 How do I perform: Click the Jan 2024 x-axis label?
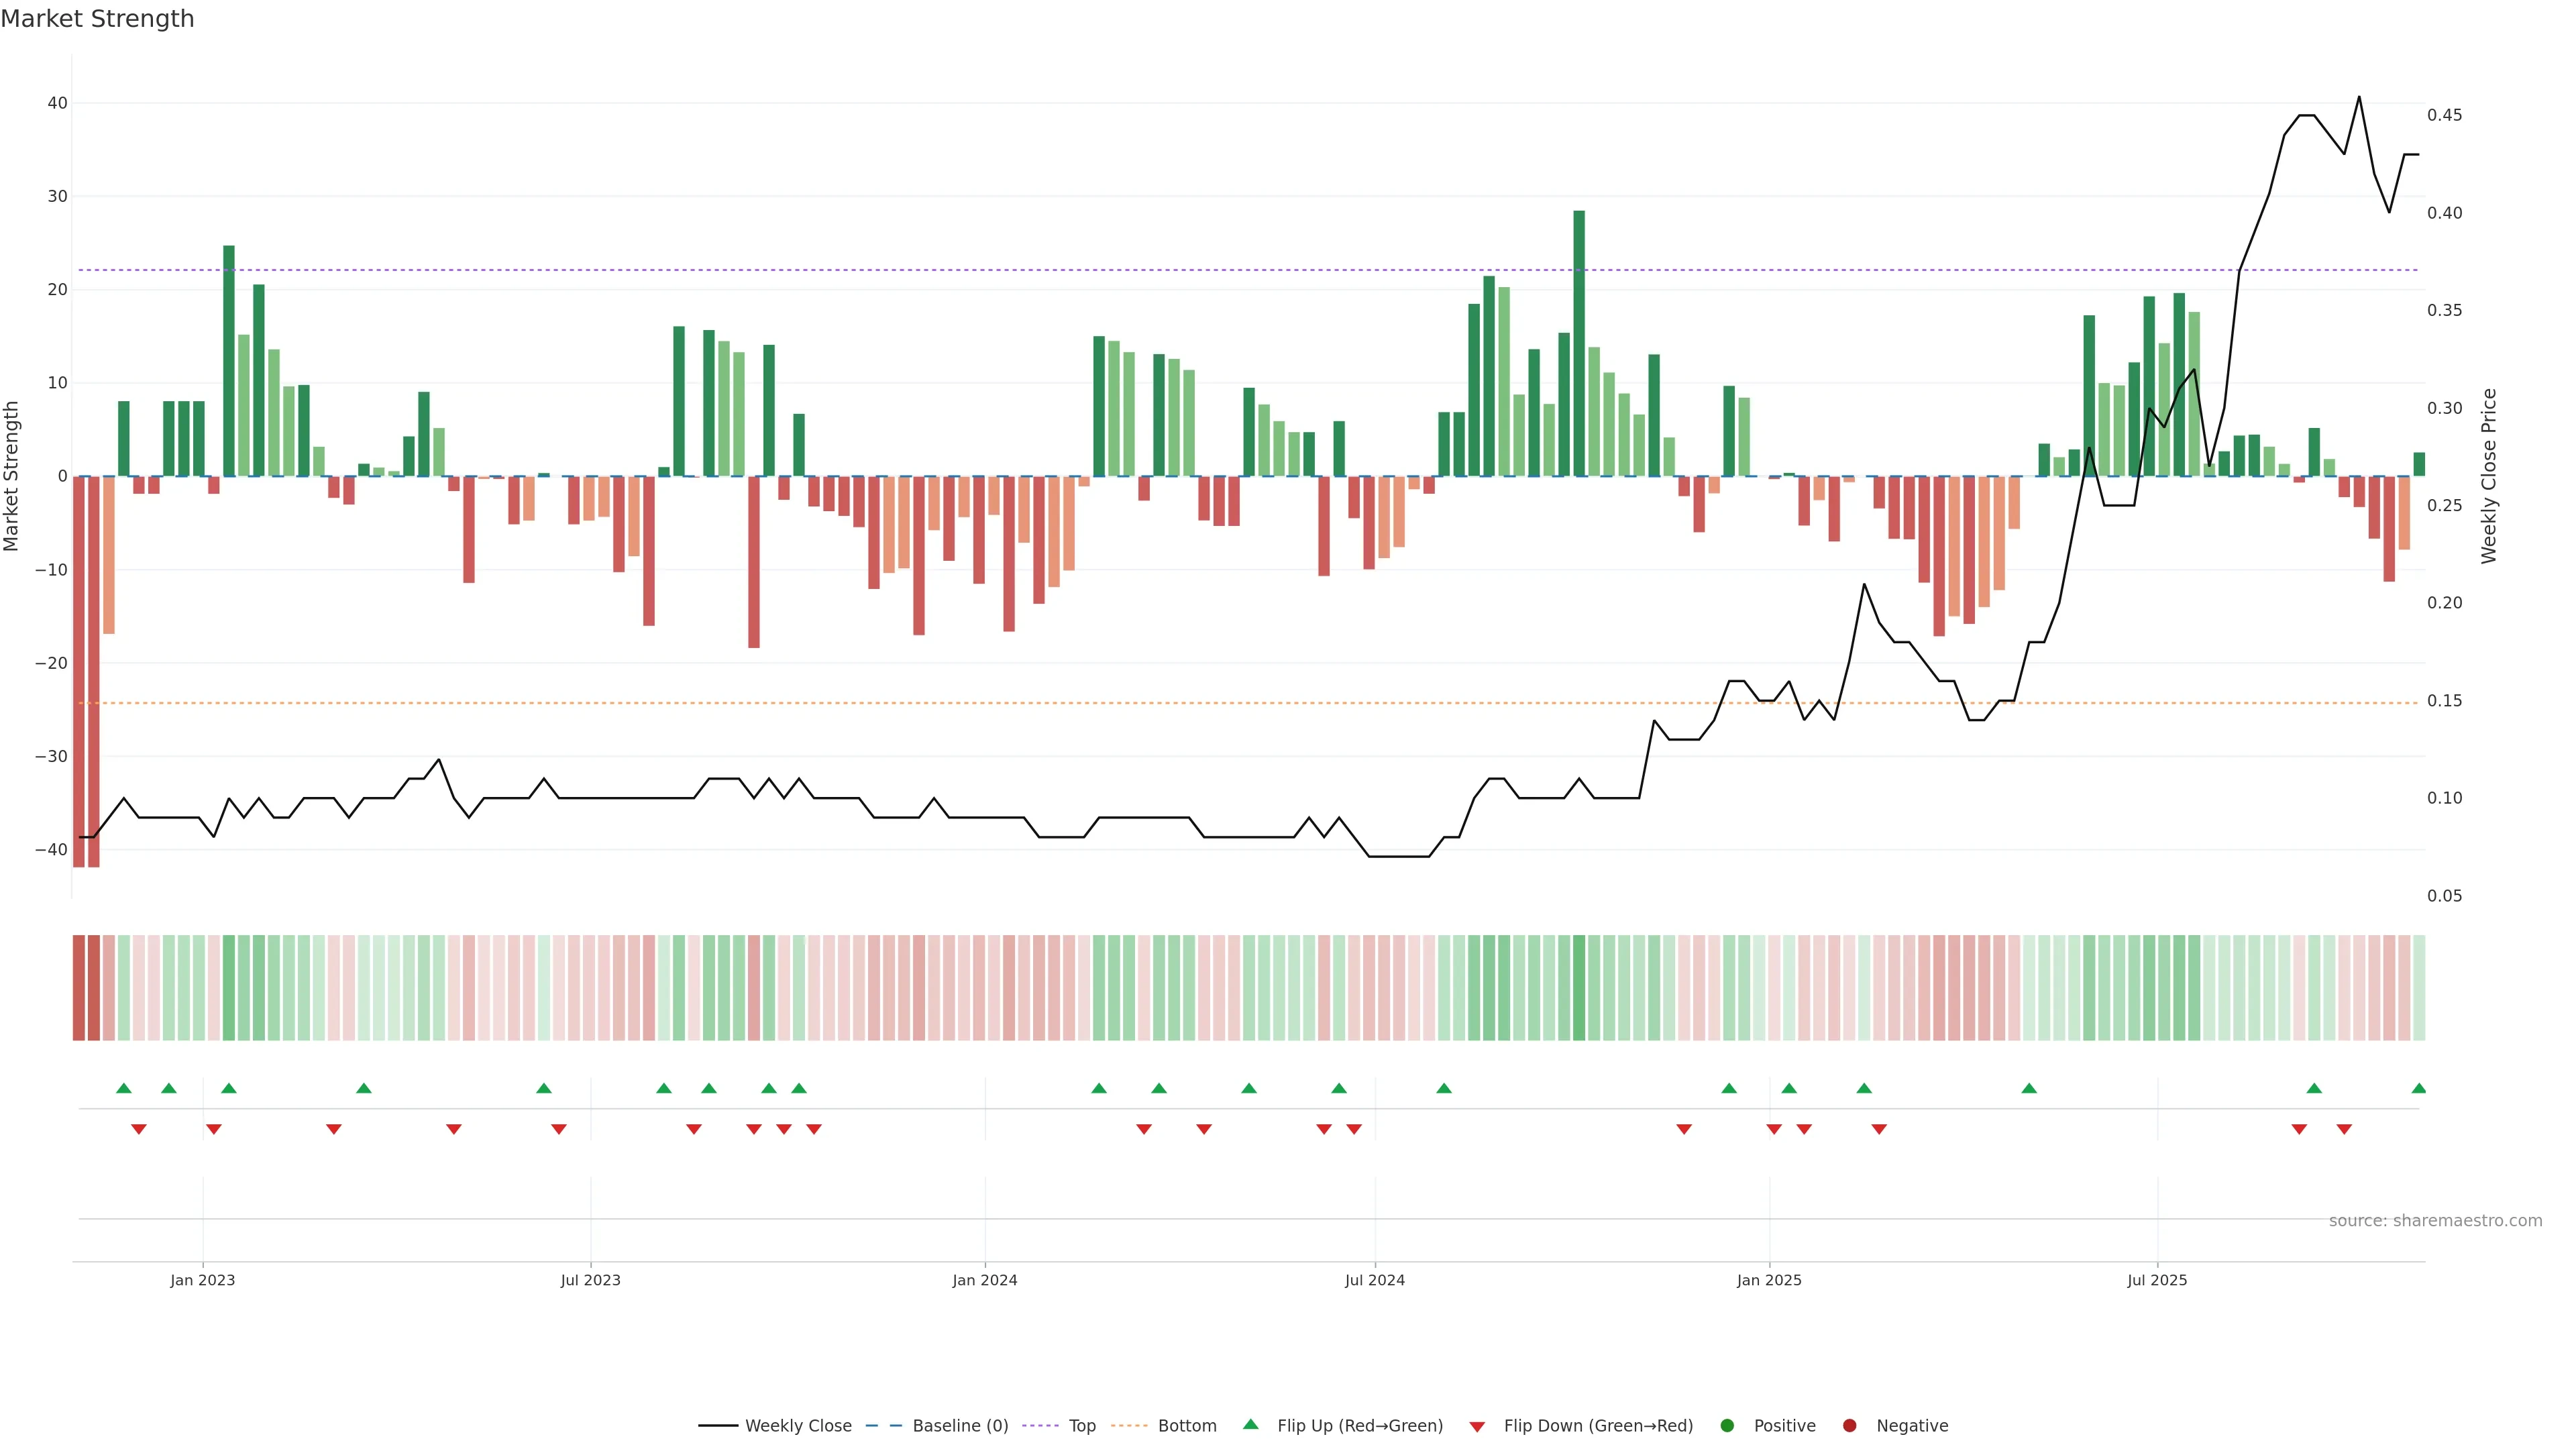(984, 1280)
